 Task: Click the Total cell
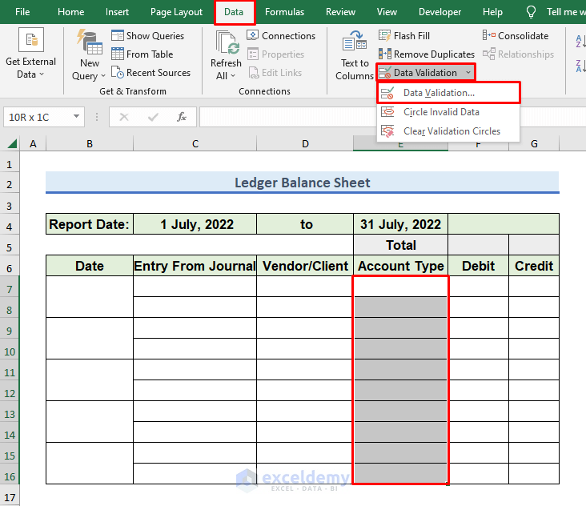click(x=400, y=245)
